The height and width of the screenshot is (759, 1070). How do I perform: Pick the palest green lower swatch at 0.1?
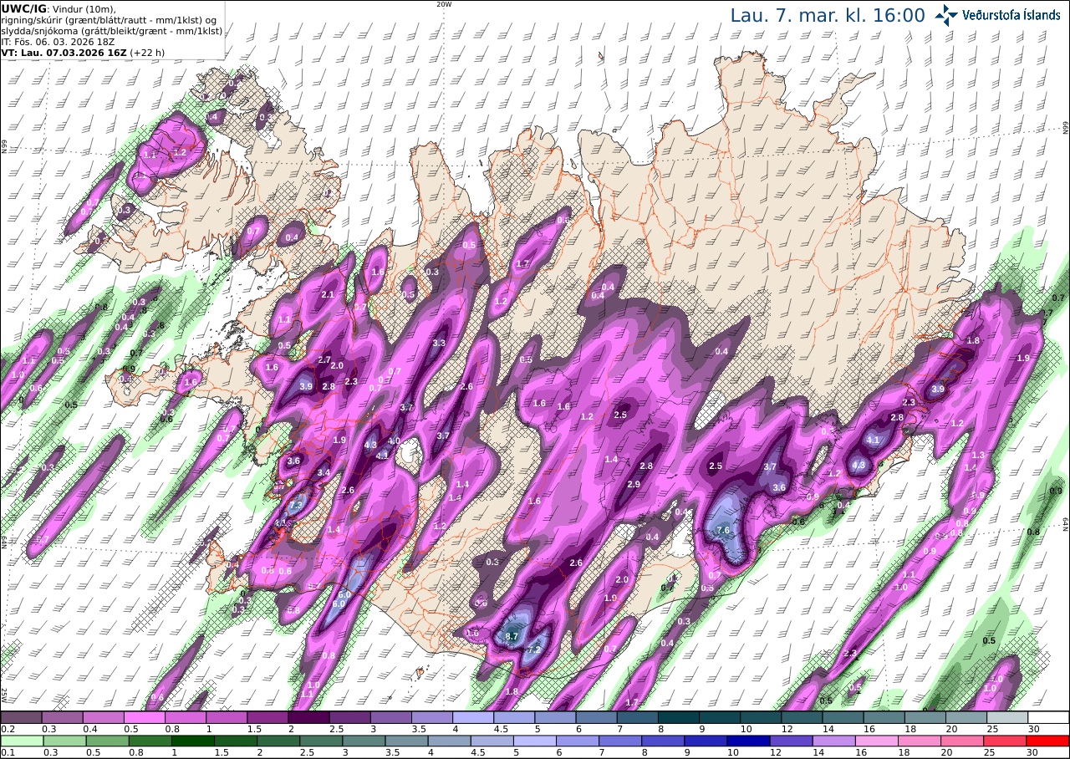coord(21,741)
